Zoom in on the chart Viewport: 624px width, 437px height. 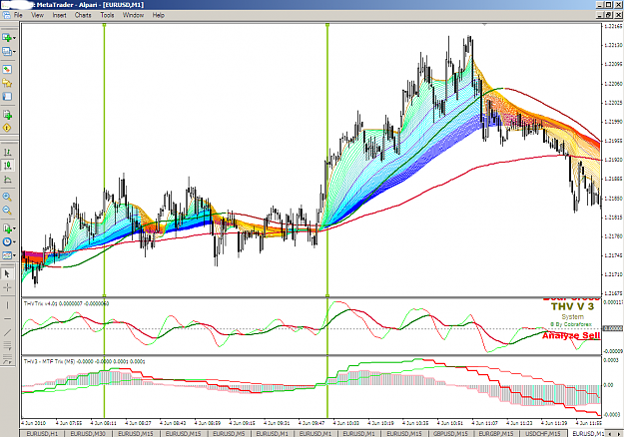click(x=7, y=197)
